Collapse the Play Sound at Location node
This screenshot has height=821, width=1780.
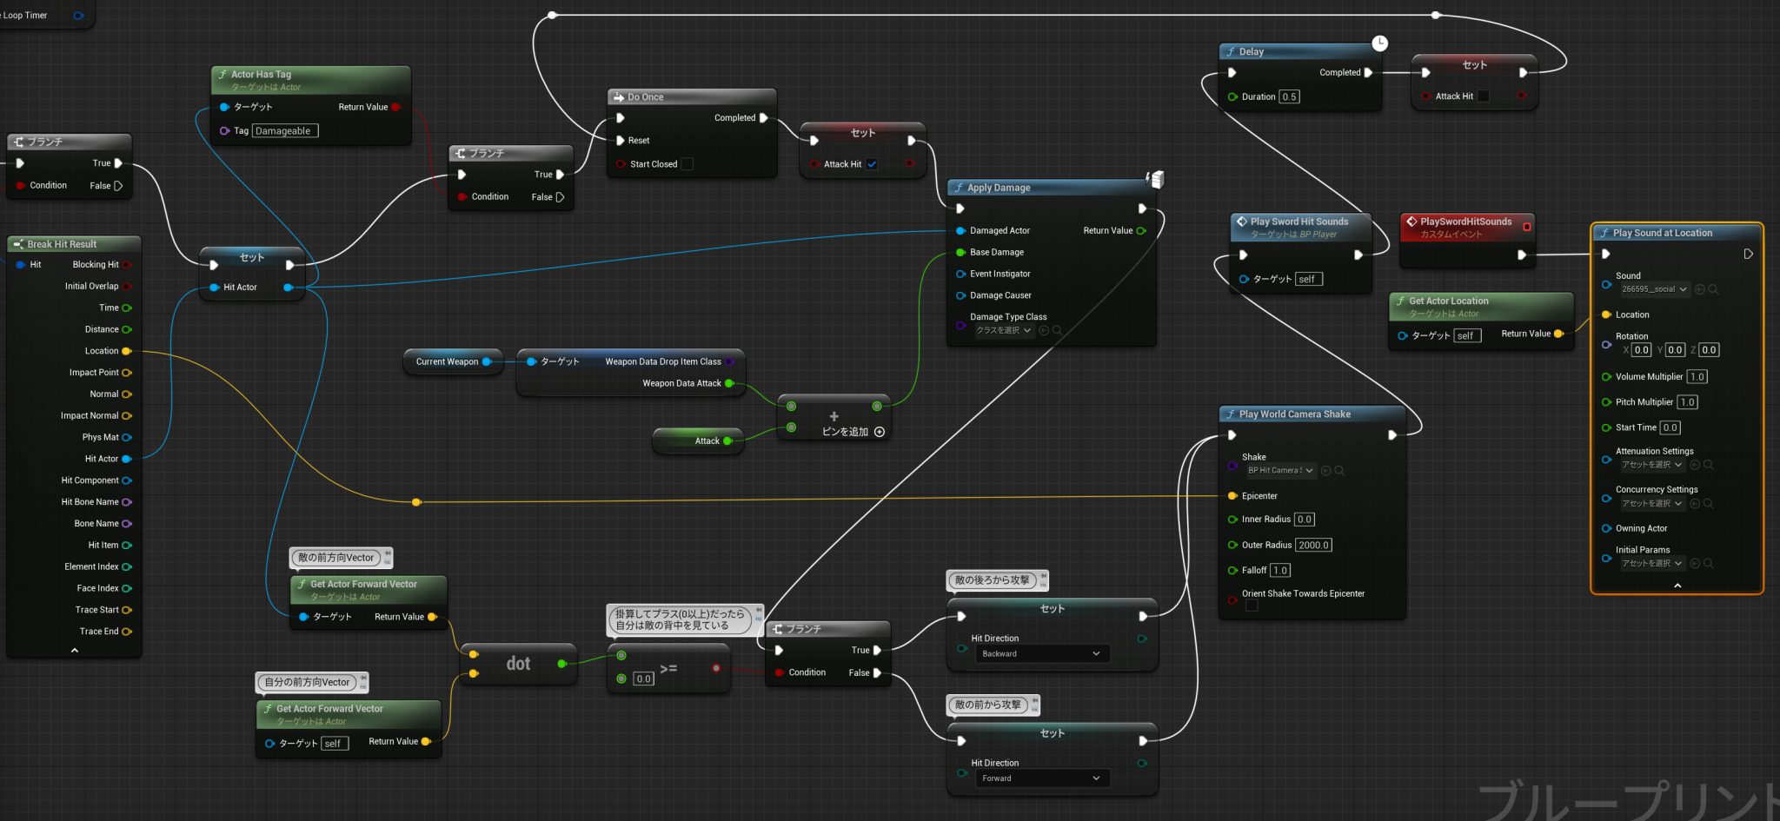(1677, 586)
